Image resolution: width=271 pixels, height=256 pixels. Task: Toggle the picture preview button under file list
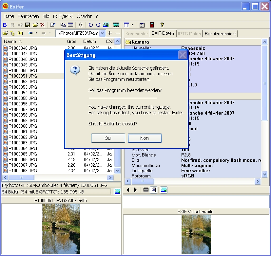pyautogui.click(x=117, y=192)
